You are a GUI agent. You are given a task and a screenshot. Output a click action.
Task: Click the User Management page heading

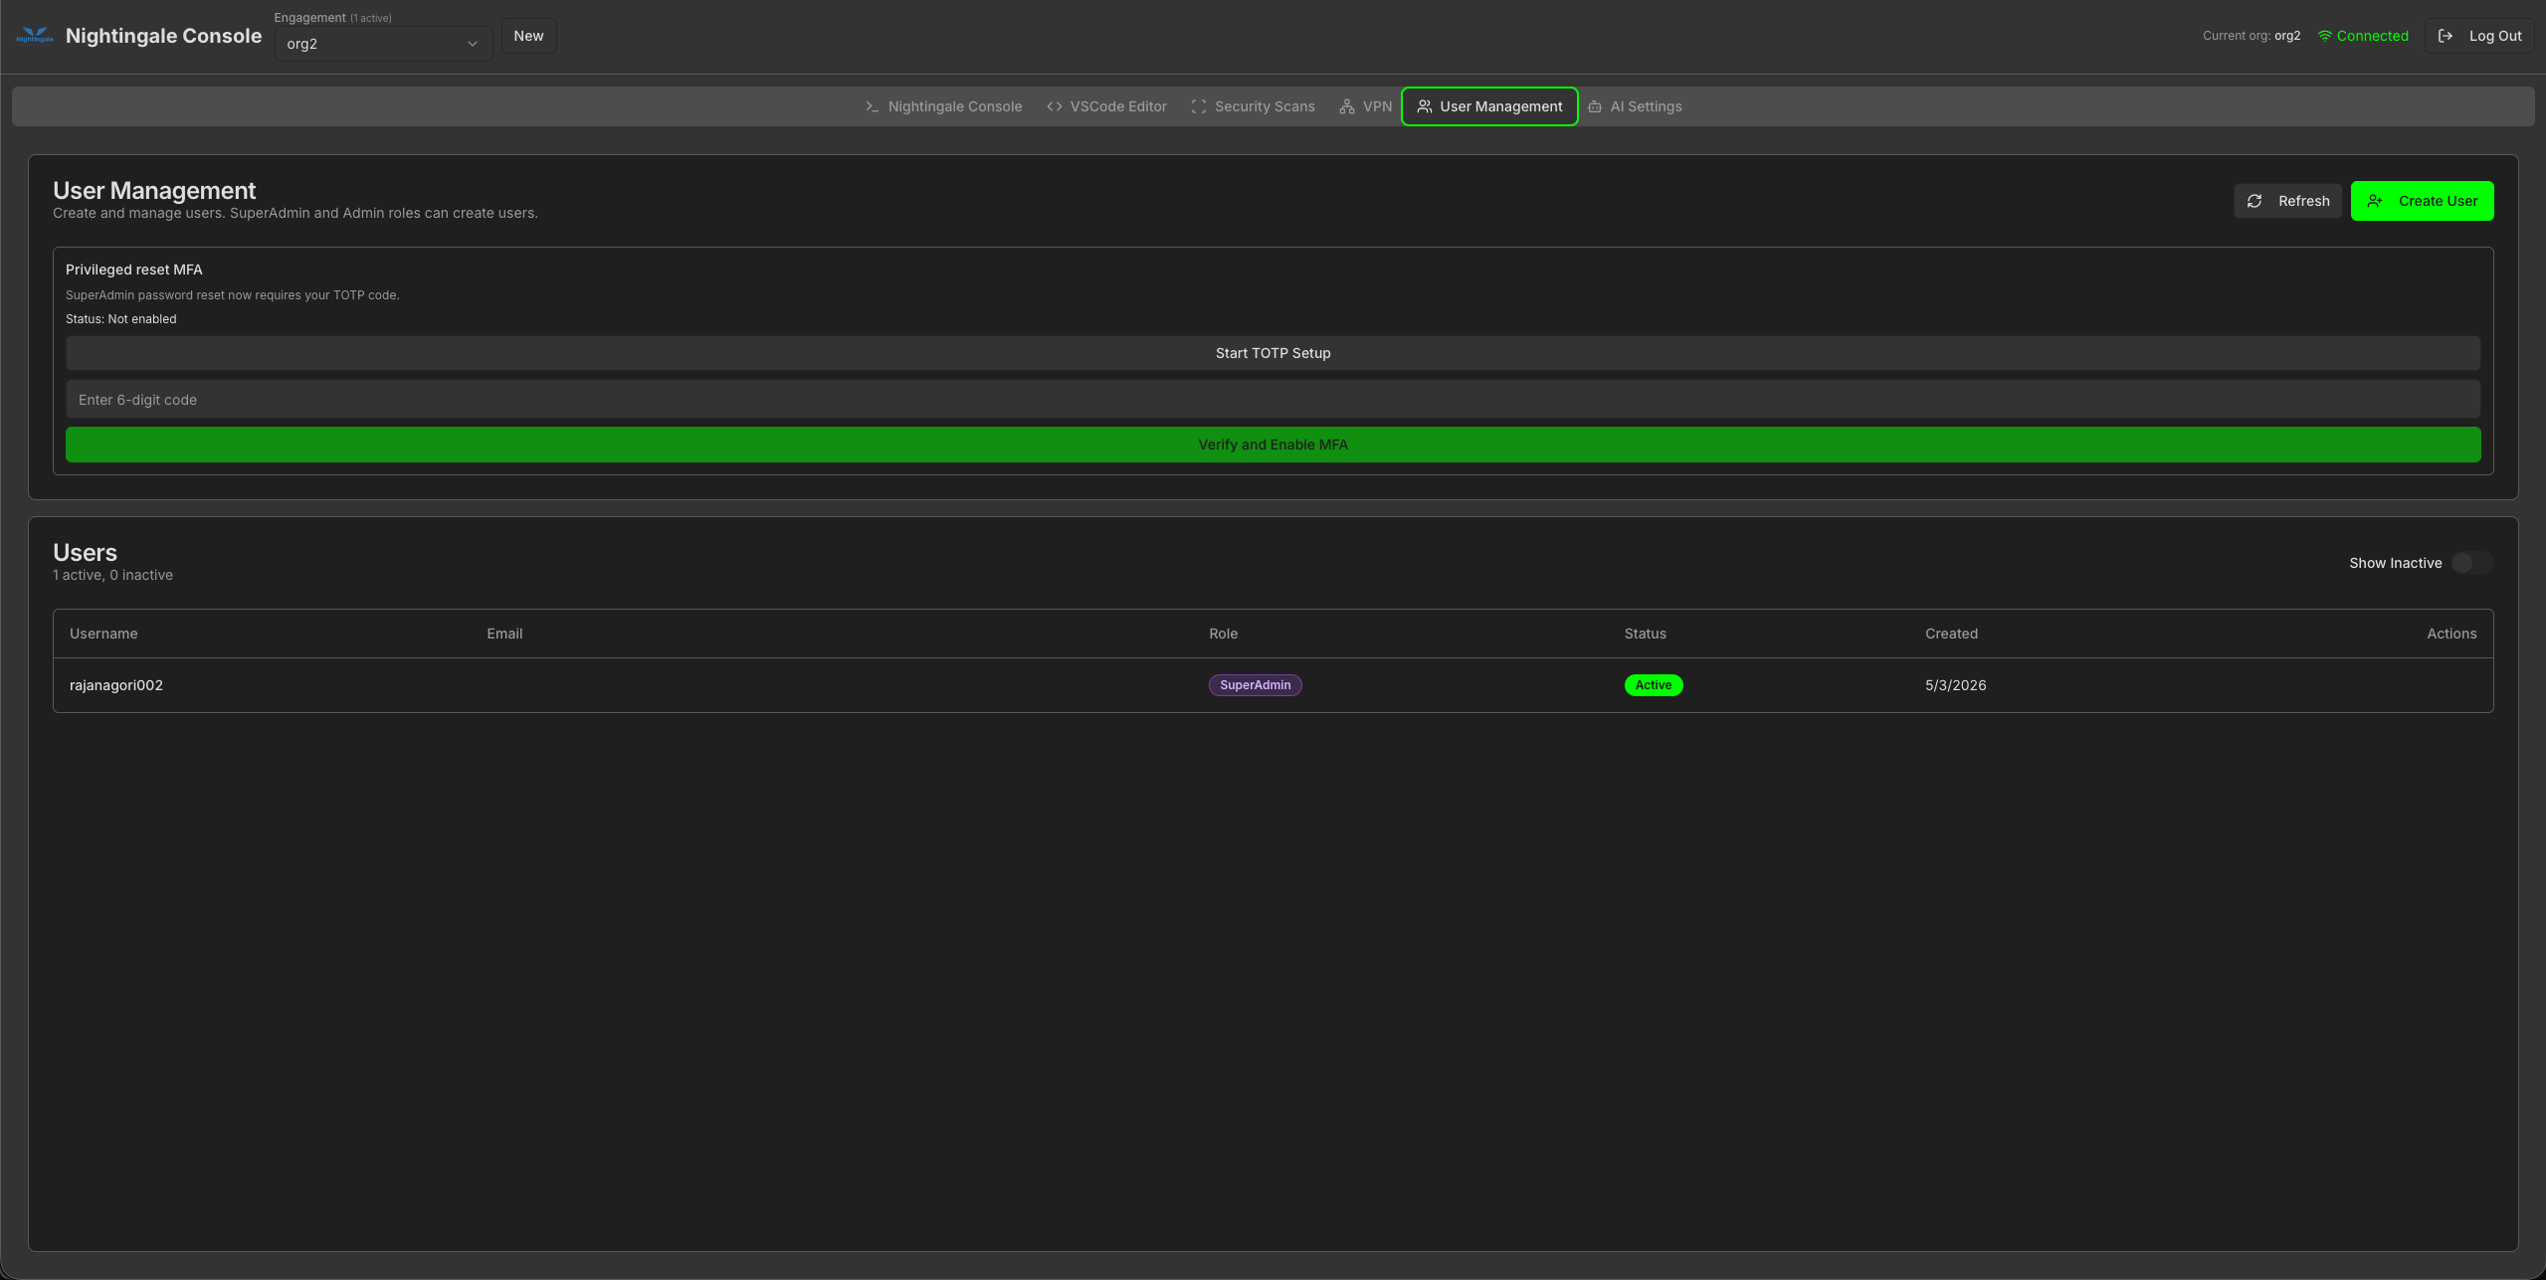click(154, 190)
